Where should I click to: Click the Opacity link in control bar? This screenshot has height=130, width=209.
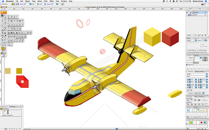48,4
